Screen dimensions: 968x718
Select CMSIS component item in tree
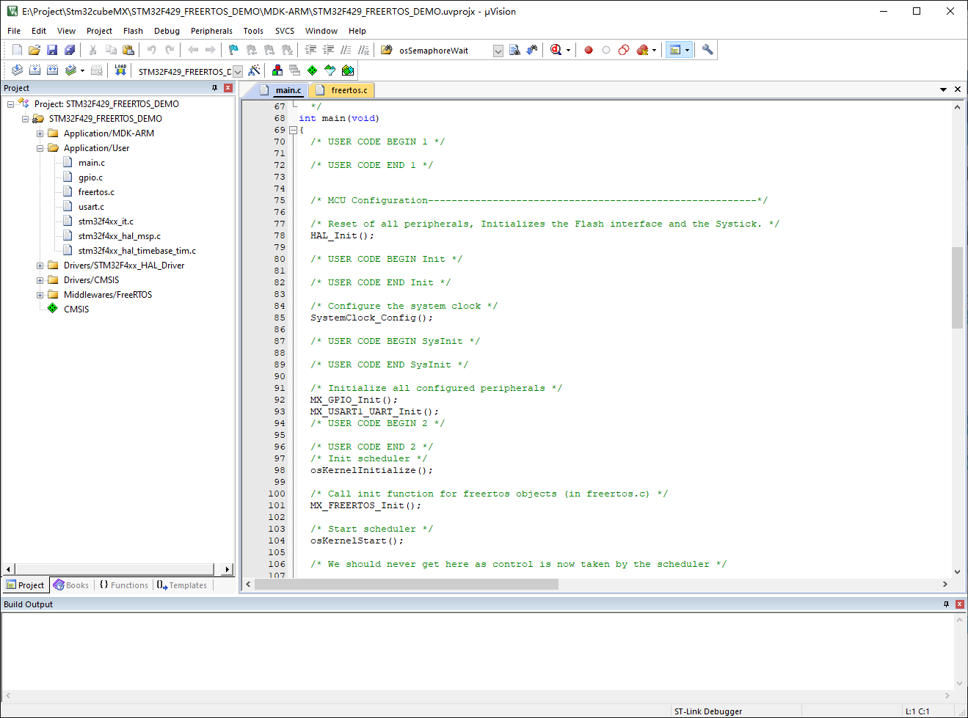coord(76,309)
